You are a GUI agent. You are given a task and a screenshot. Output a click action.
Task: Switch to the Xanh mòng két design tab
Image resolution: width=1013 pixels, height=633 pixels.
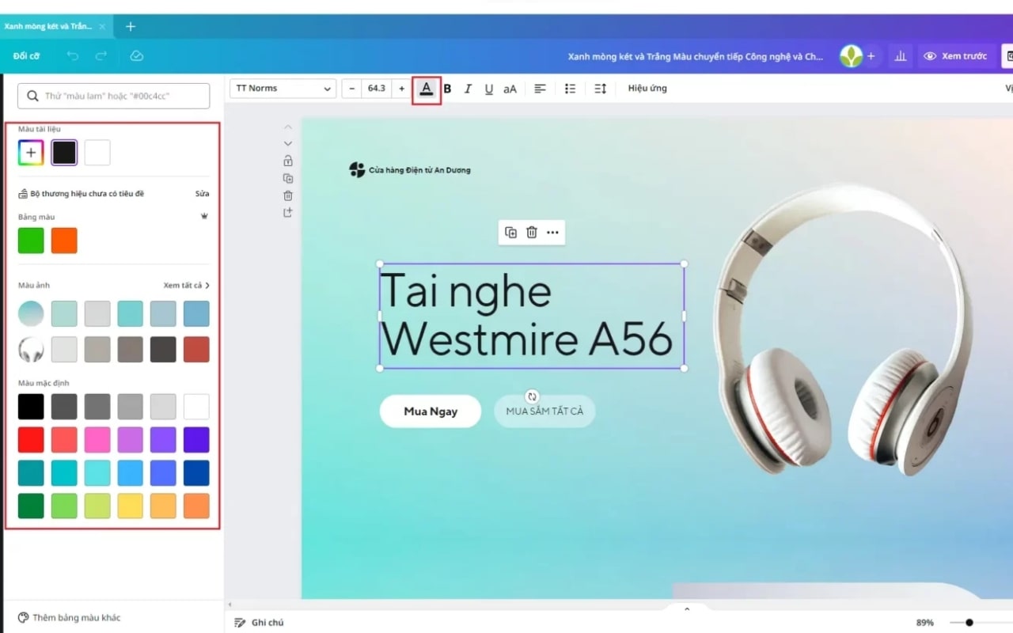(x=49, y=26)
